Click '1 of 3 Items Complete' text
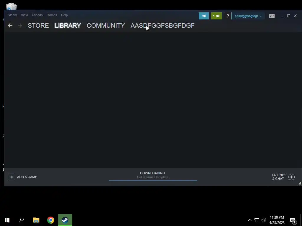302x226 pixels. (152, 177)
